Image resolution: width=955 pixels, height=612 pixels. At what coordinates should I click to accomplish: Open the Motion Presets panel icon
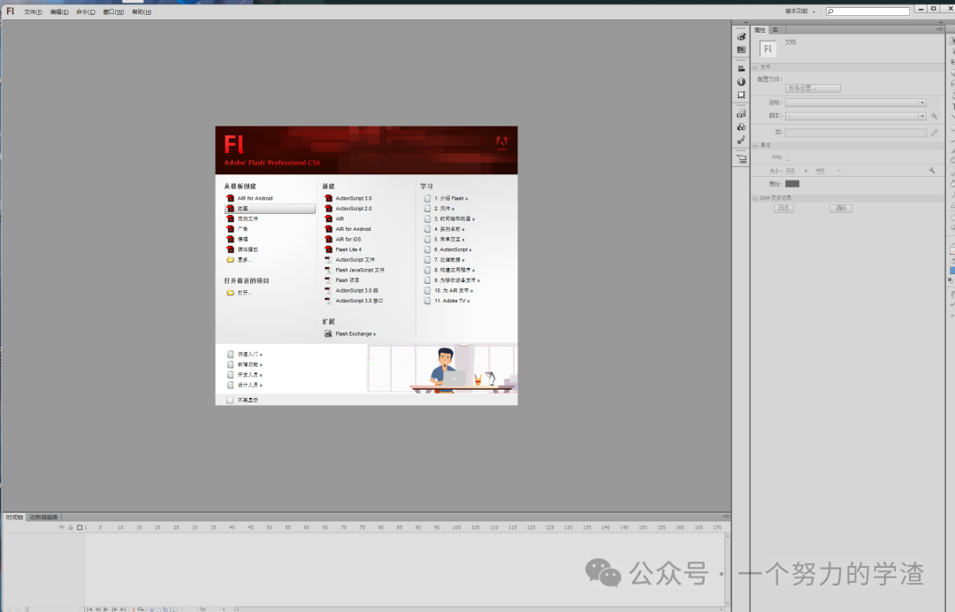741,140
